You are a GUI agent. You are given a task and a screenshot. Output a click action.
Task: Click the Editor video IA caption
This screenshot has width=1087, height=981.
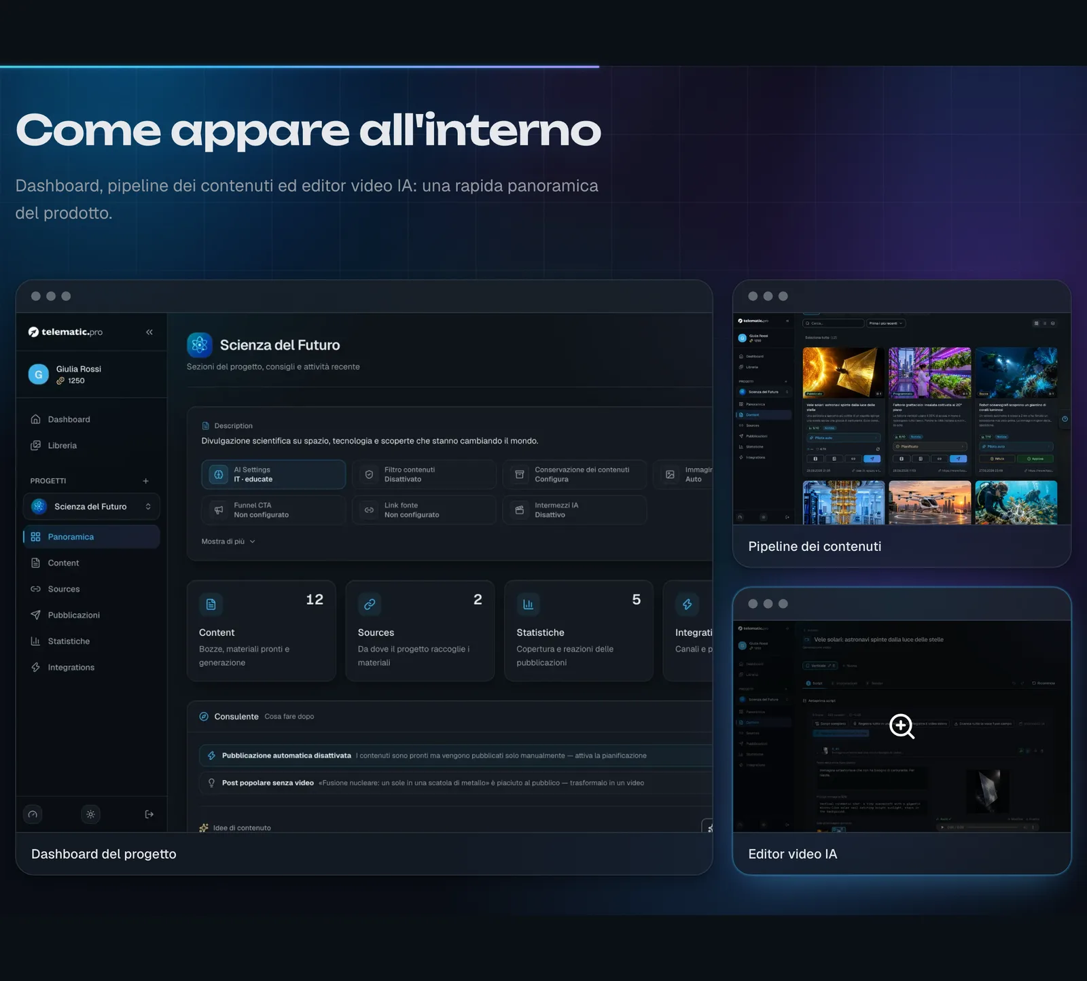793,854
